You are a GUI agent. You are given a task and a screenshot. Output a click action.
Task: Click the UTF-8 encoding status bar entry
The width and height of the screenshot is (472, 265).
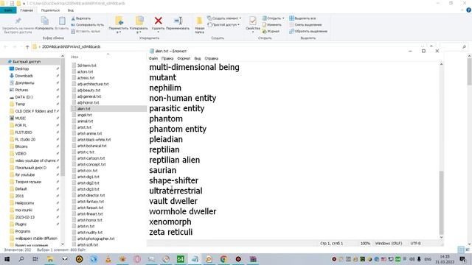415,244
